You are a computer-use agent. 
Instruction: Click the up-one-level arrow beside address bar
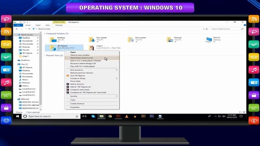pyautogui.click(x=29, y=29)
